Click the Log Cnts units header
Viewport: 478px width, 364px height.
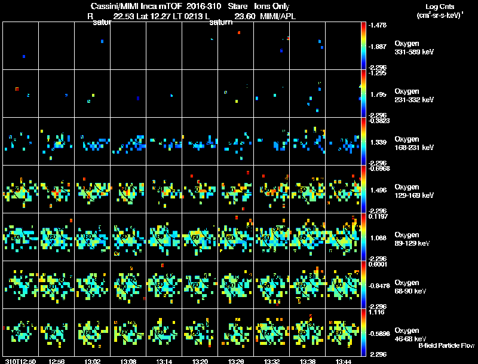[x=439, y=11]
